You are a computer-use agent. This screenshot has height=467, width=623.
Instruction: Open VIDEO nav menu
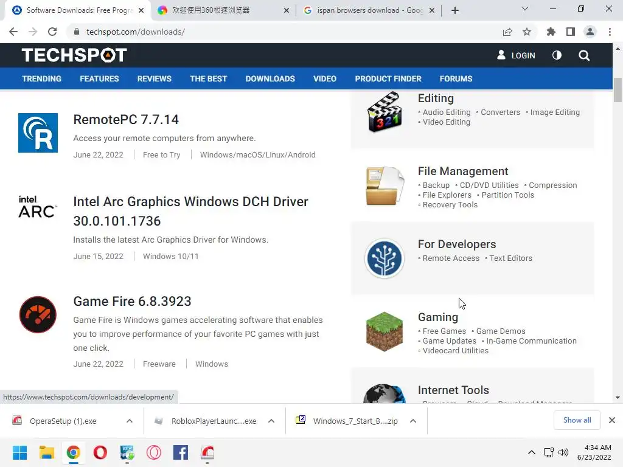pos(325,78)
